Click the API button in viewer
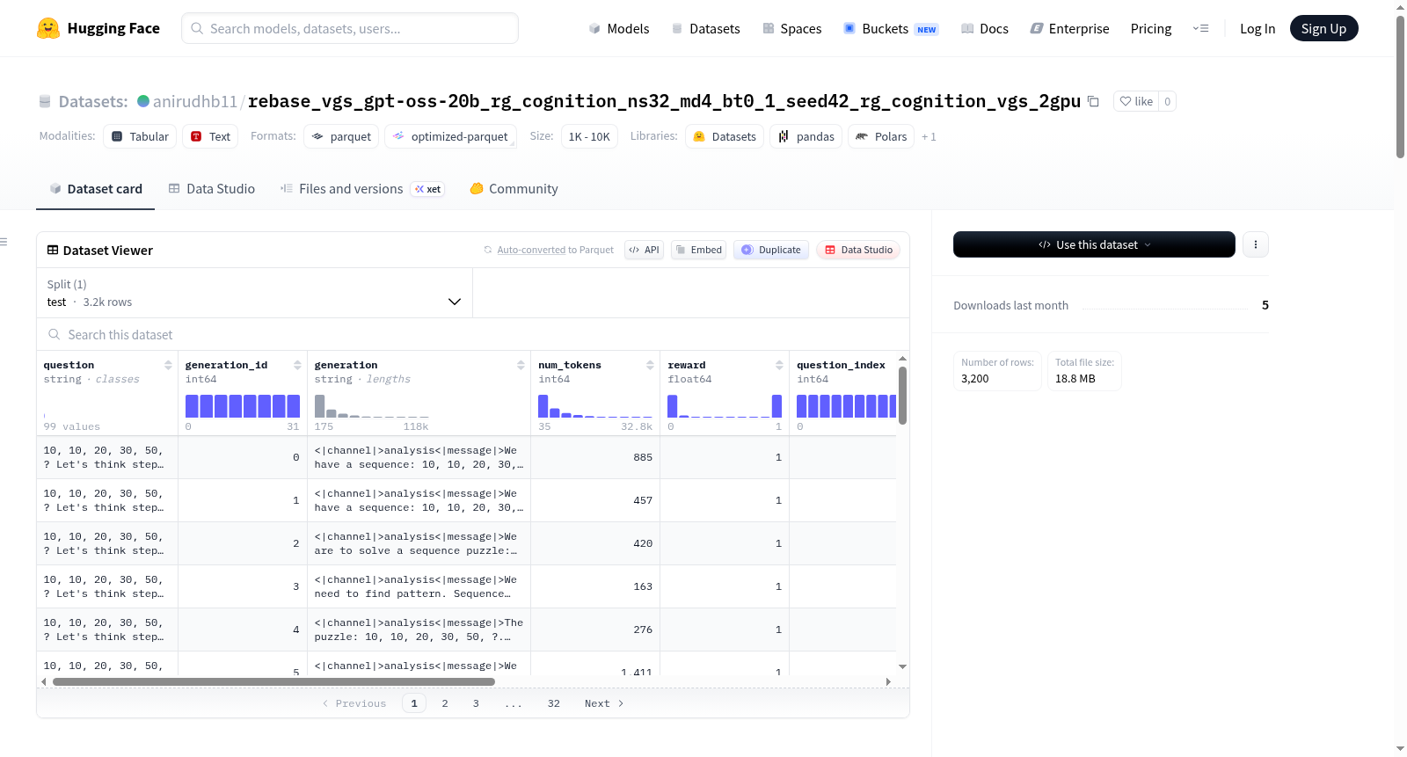The height and width of the screenshot is (757, 1407). 644,250
